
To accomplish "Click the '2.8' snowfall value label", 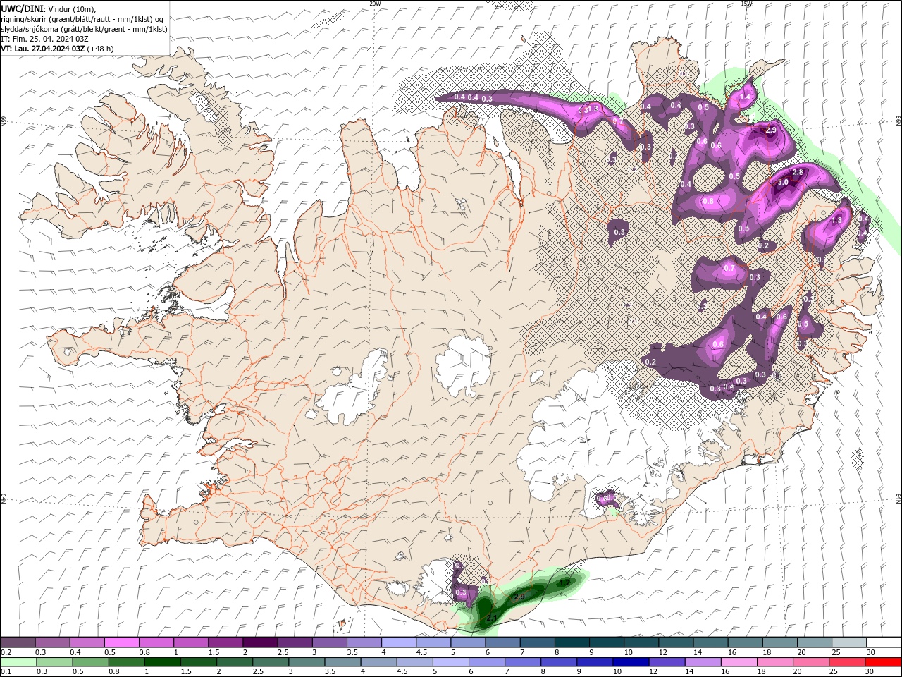I will tap(798, 172).
